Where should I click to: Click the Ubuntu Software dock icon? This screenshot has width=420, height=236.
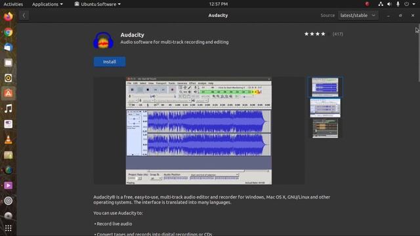point(9,93)
